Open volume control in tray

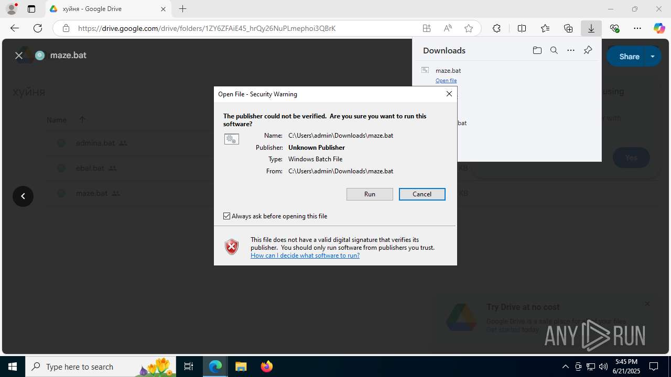pyautogui.click(x=603, y=367)
